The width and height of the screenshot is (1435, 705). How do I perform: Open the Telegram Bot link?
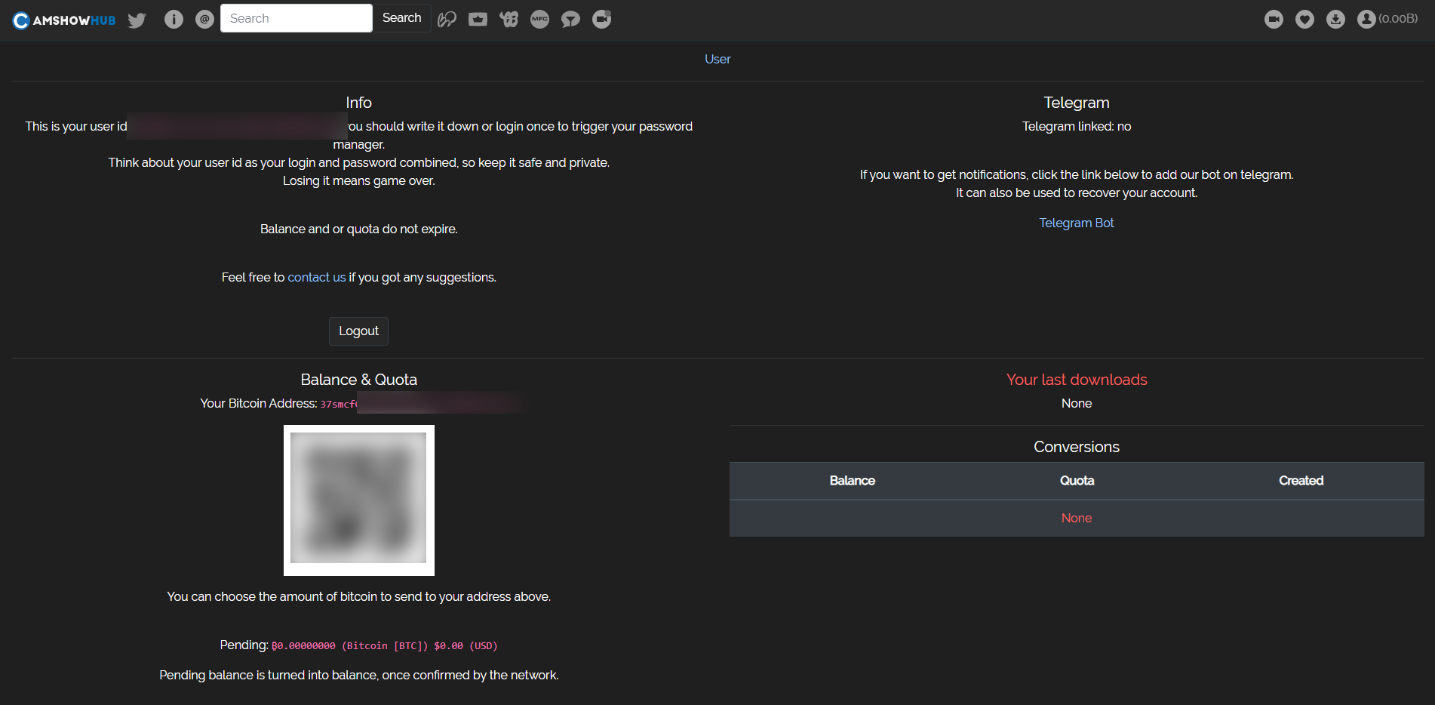1076,223
